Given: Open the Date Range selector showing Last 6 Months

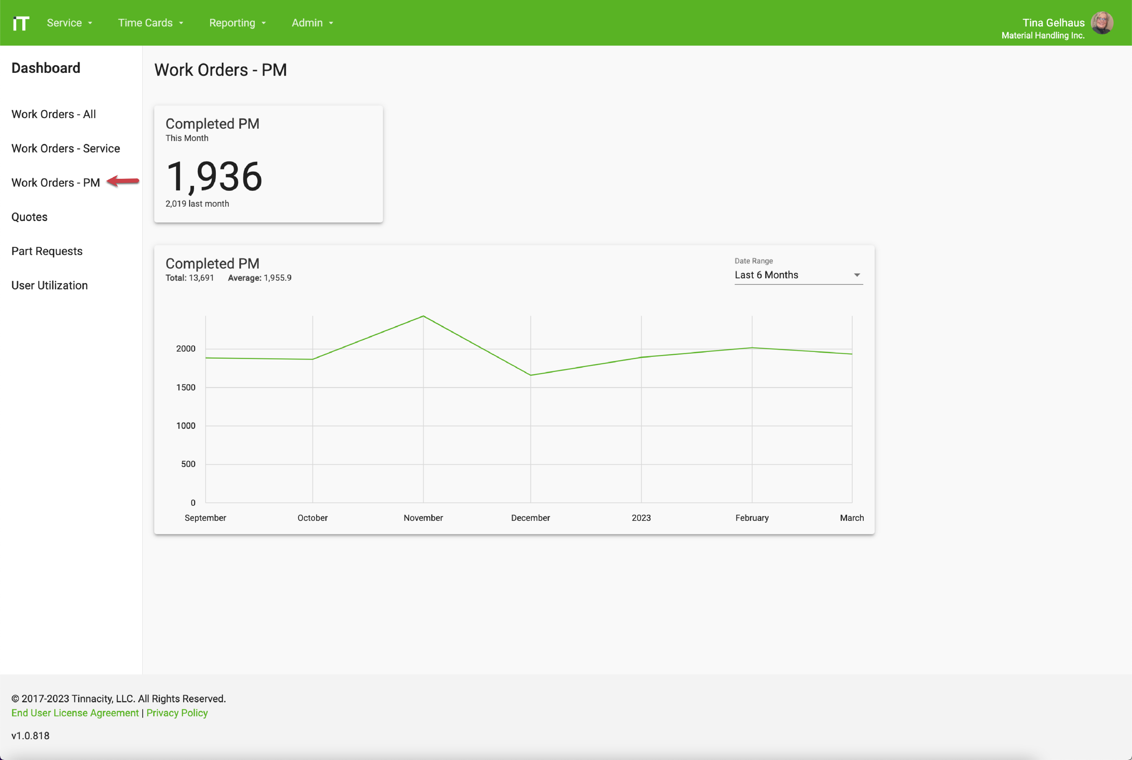Looking at the screenshot, I should (797, 275).
